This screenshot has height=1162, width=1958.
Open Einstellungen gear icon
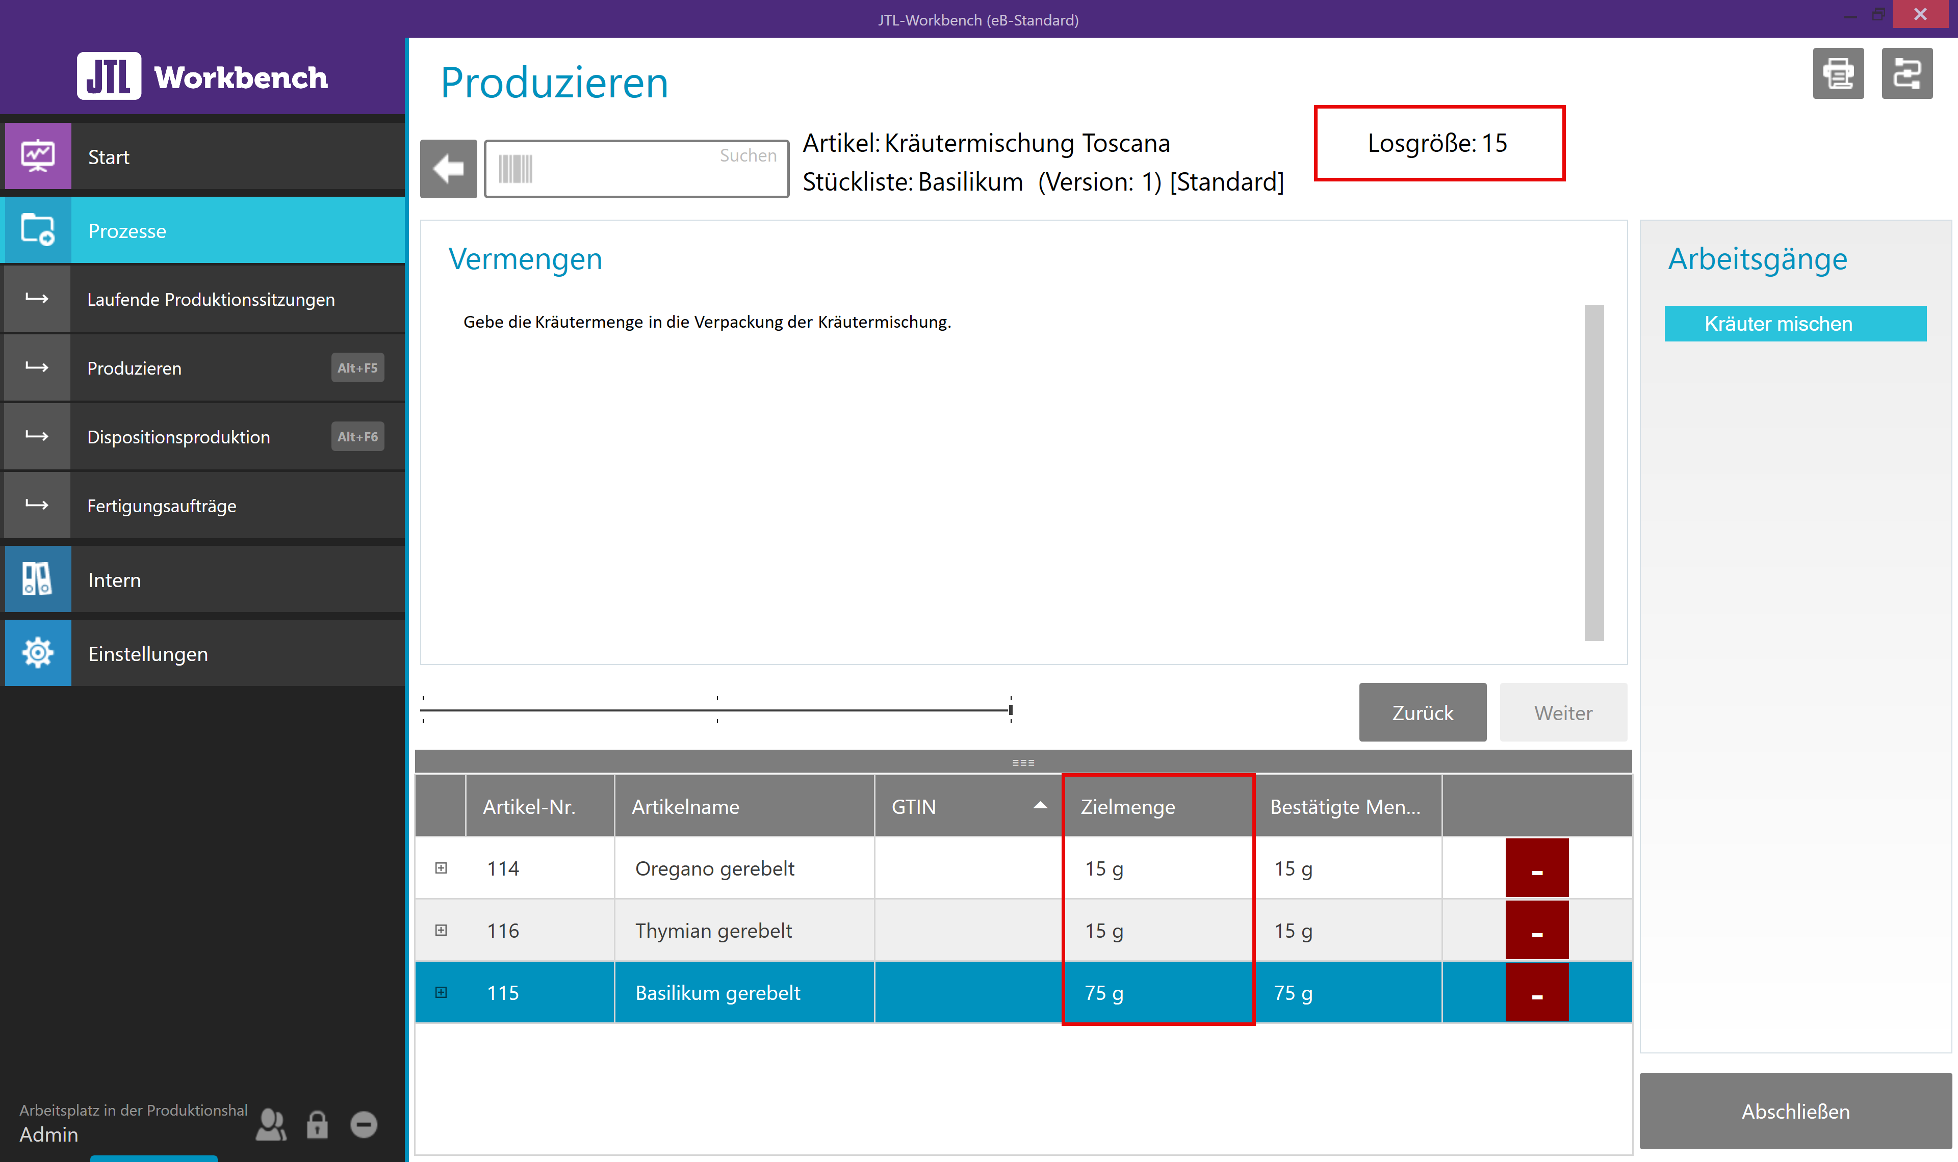[x=38, y=653]
